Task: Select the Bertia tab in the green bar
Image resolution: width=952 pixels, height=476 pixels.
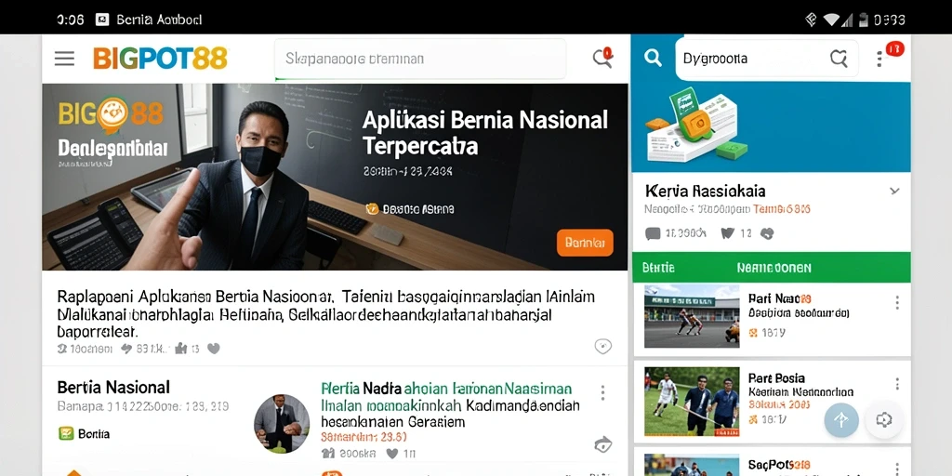Action: (x=658, y=268)
